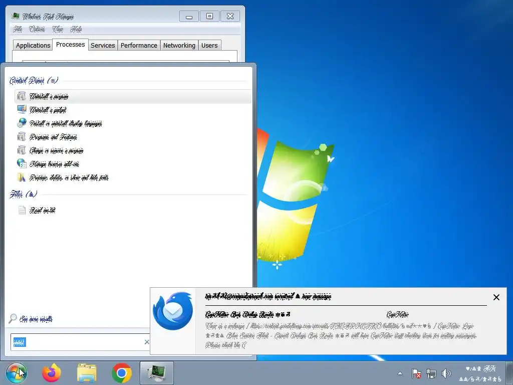Open Task Manager Options menu
513x385 pixels.
[37, 29]
